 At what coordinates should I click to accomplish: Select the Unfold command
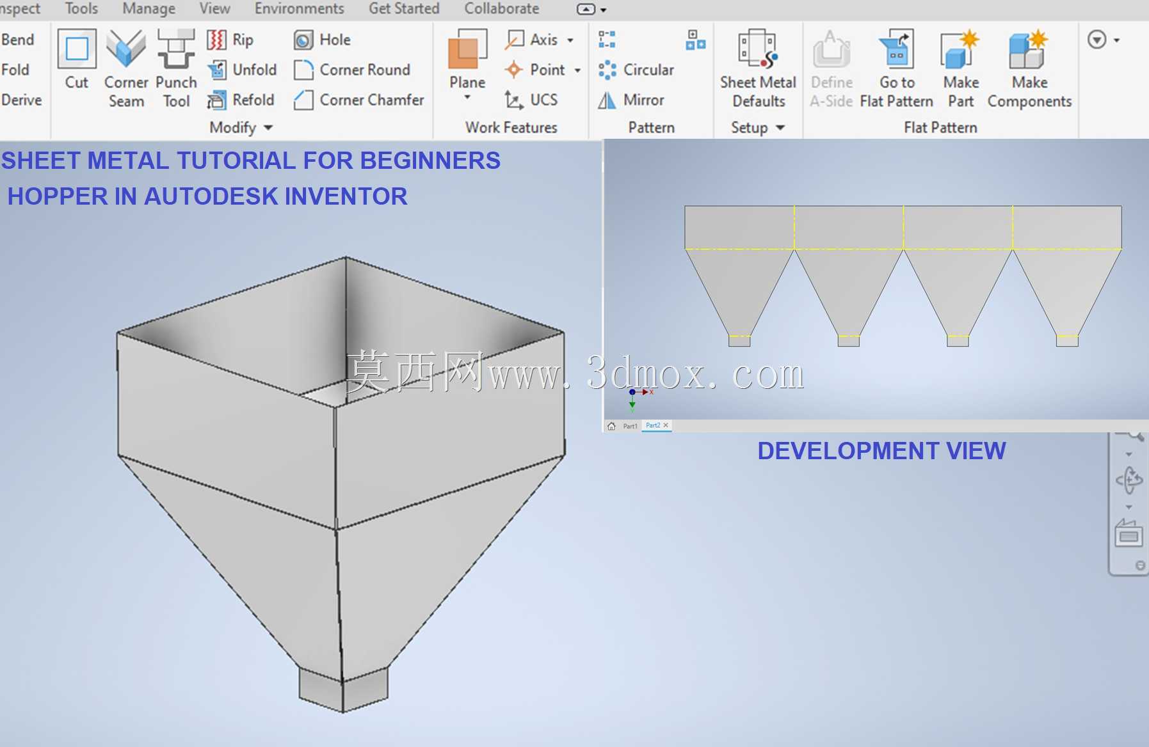(242, 70)
